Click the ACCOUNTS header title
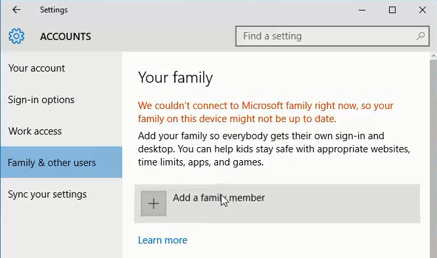This screenshot has width=437, height=258. pyautogui.click(x=66, y=37)
